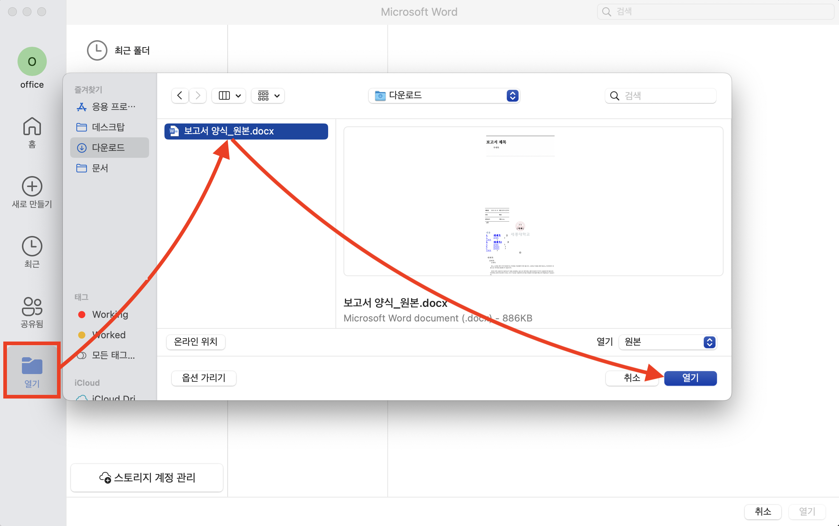This screenshot has height=526, width=839.
Task: Click the 새로 만들기 plus icon
Action: coord(32,186)
